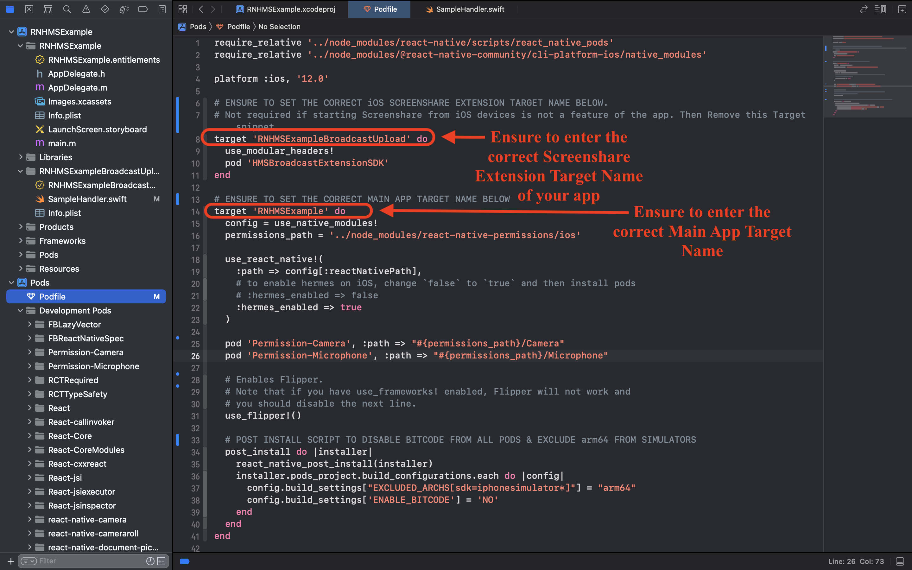Toggle recently modified files filter
Viewport: 912px width, 570px height.
click(x=150, y=561)
